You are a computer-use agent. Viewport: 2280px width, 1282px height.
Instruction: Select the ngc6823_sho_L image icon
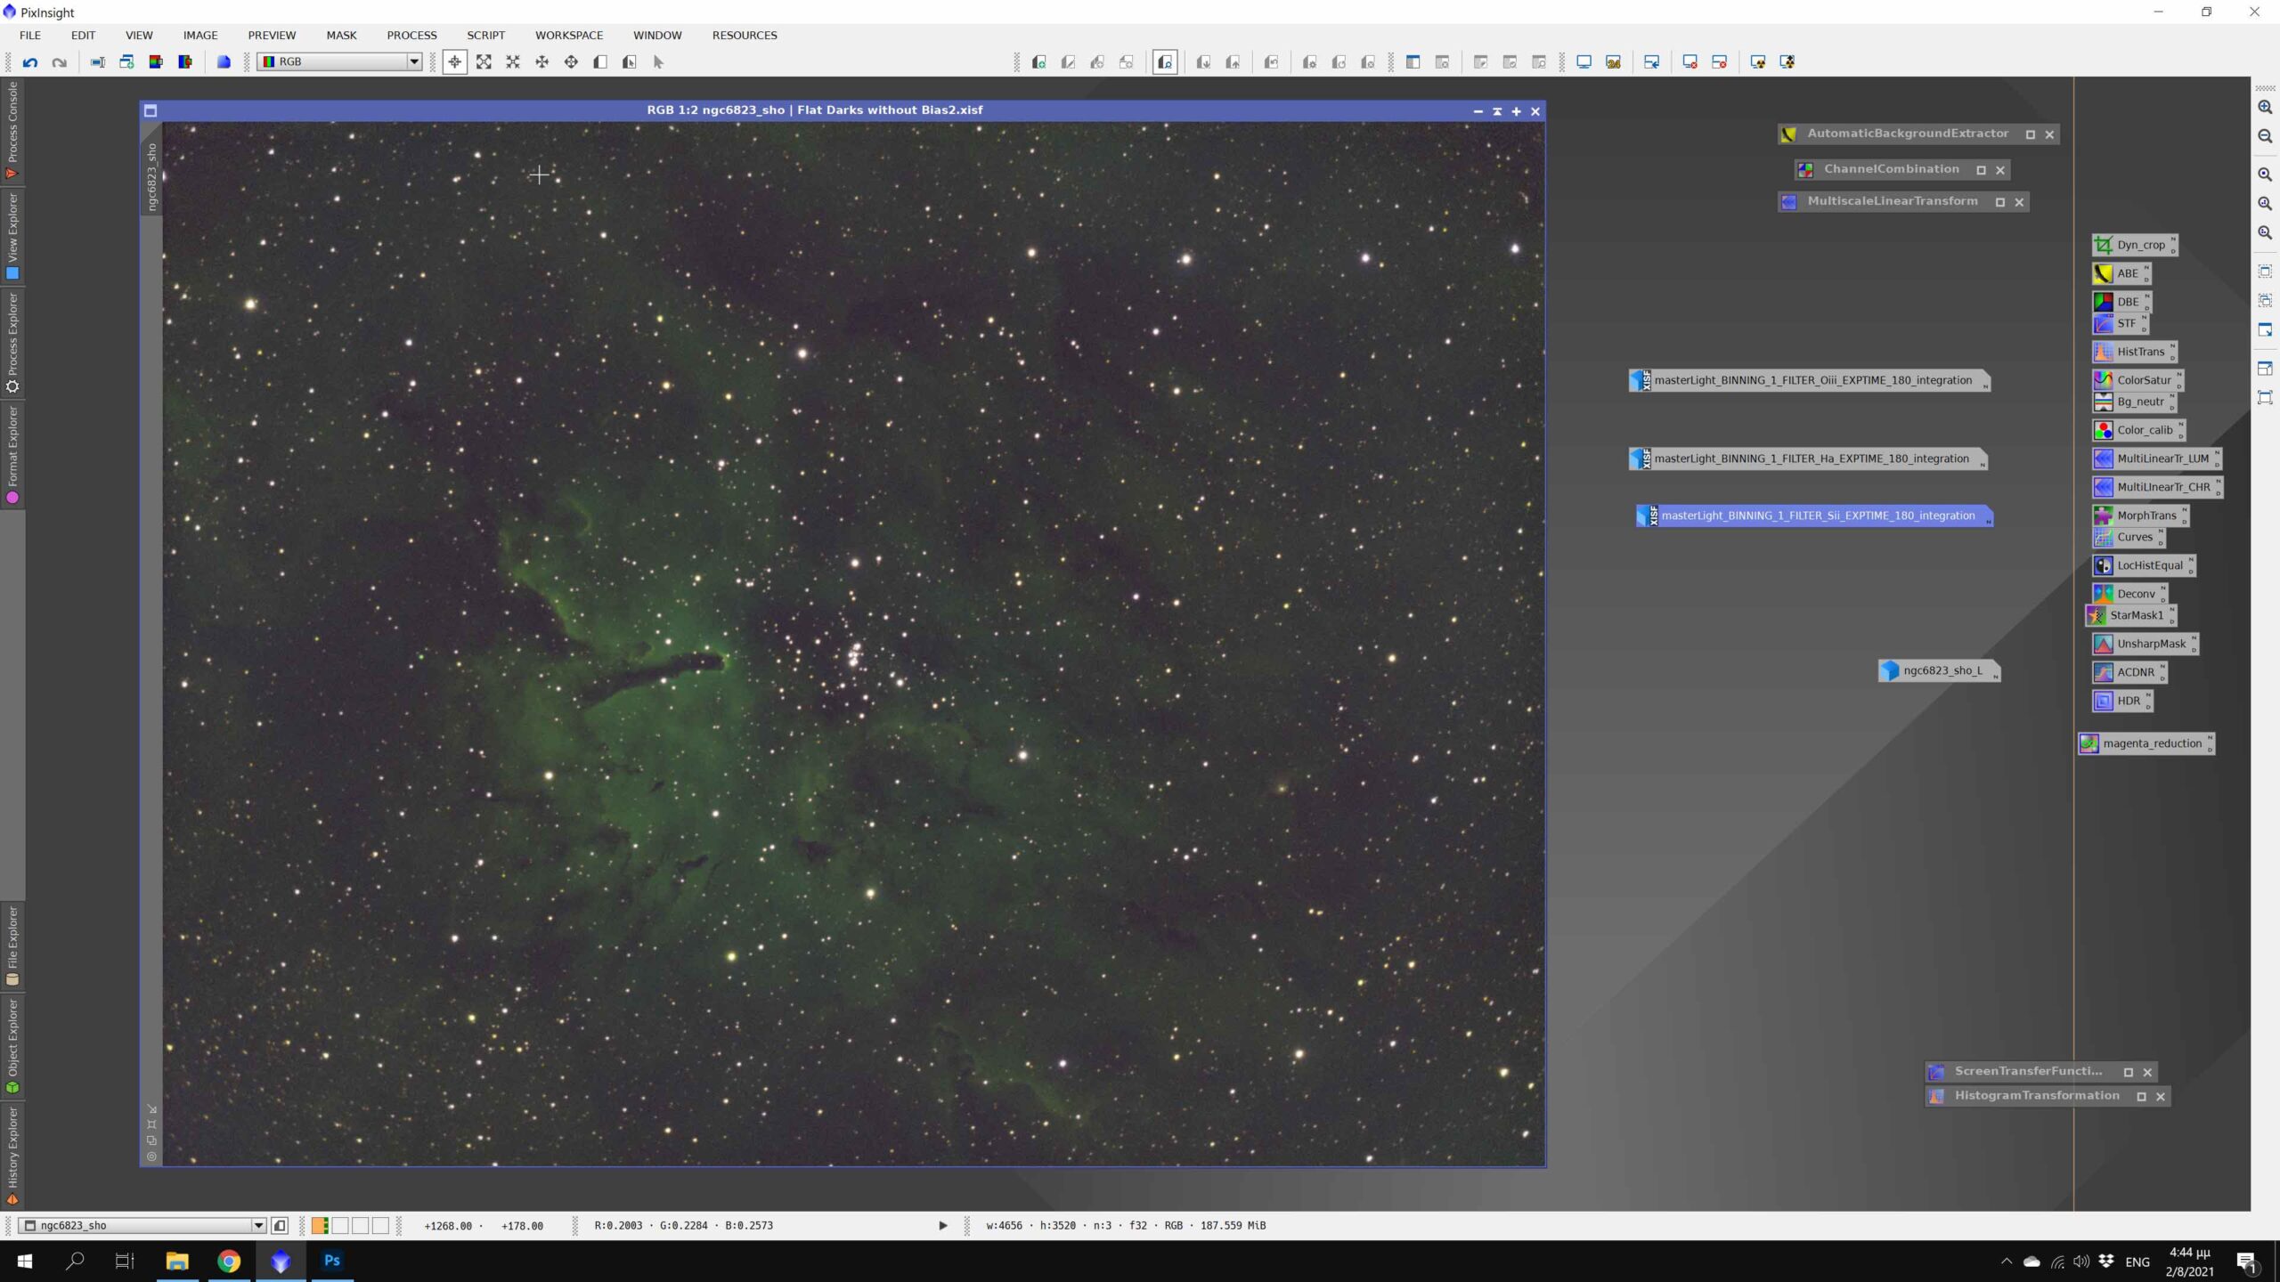1940,670
